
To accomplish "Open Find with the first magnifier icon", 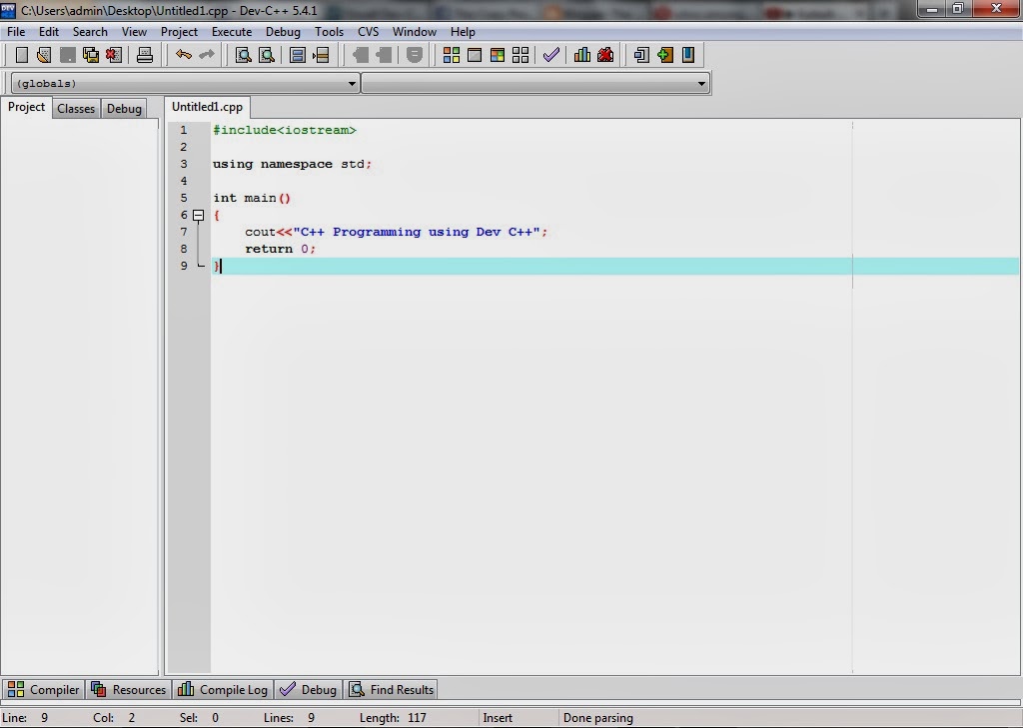I will (244, 56).
